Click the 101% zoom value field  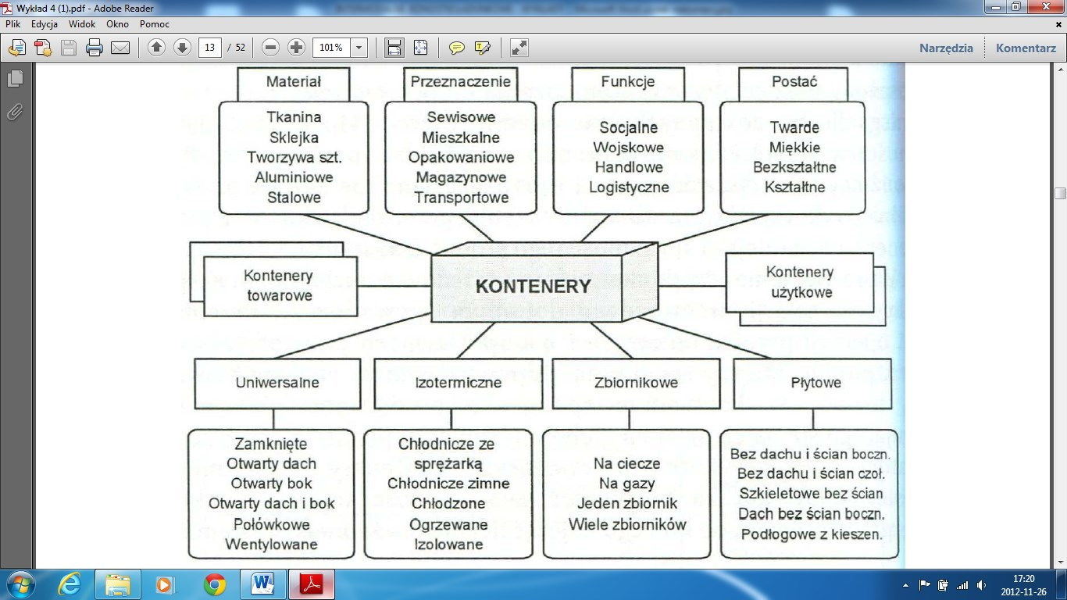coord(331,48)
